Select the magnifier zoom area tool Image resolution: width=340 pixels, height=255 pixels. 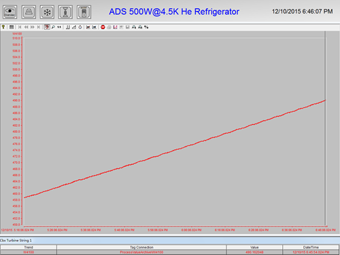point(53,27)
